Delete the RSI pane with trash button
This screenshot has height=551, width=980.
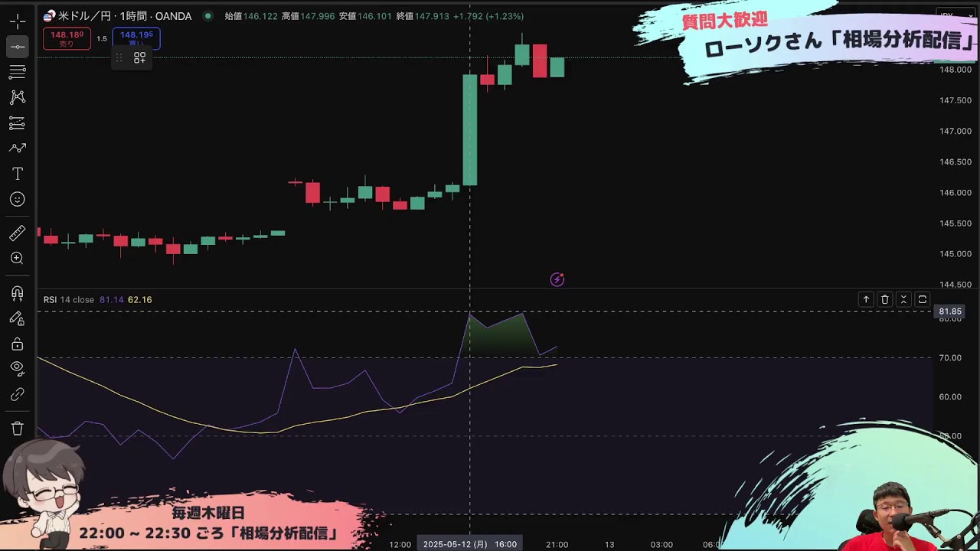point(885,299)
